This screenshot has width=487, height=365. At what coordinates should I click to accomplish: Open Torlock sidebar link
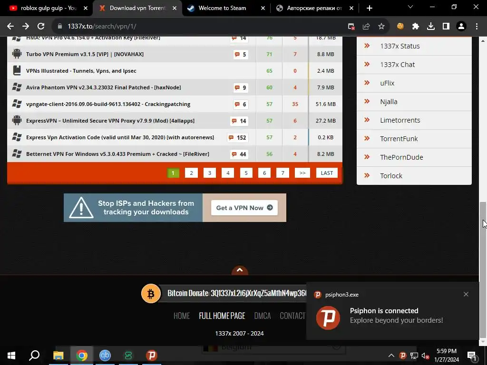391,176
